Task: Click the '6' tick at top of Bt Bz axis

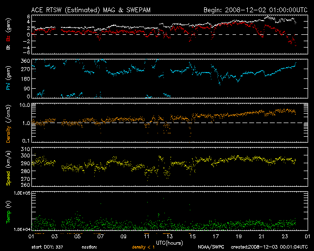Action: tap(28, 17)
